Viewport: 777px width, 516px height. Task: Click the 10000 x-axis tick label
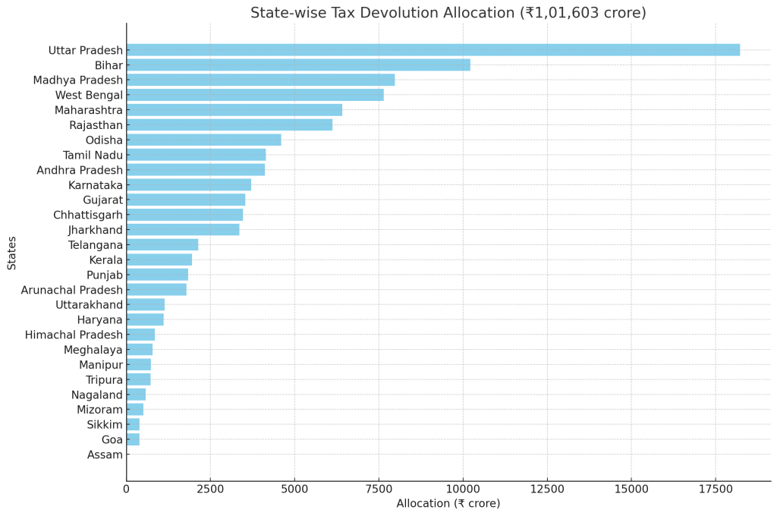tap(463, 489)
